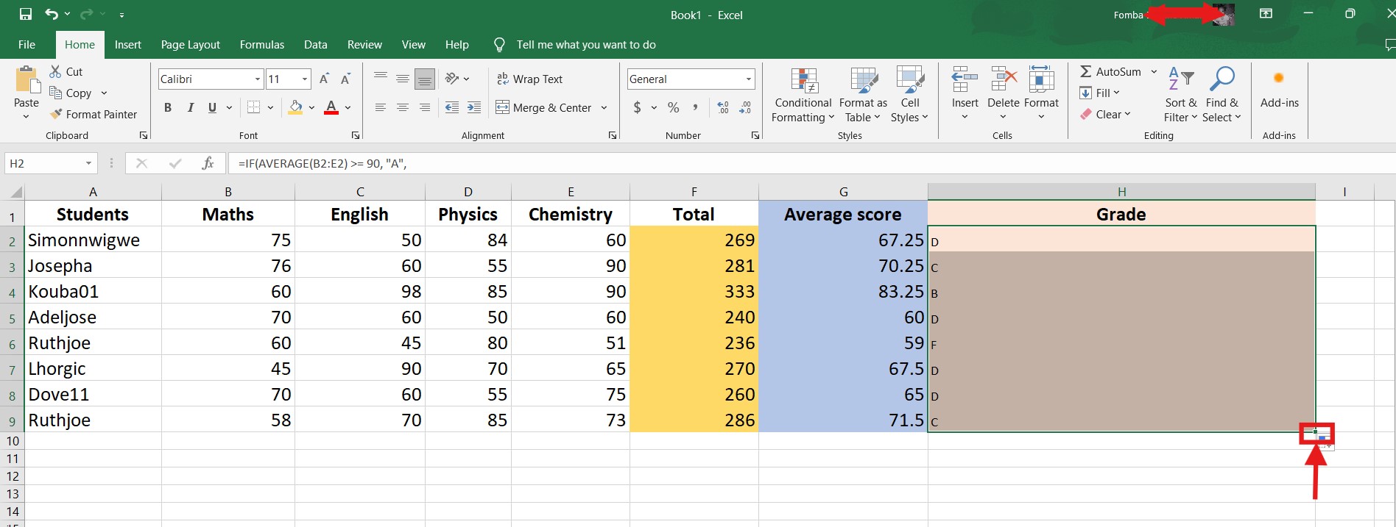Open the Name Box dropdown arrow

coord(88,163)
